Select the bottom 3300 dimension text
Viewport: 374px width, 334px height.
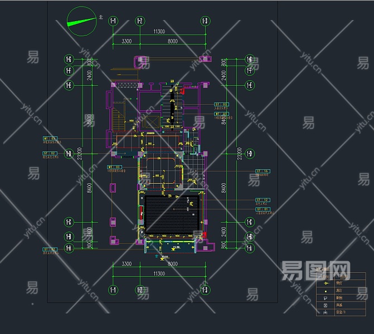pos(127,264)
